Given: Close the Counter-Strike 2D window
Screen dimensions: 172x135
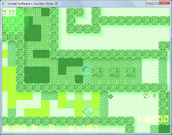Looking at the screenshot, I should [x=164, y=3].
